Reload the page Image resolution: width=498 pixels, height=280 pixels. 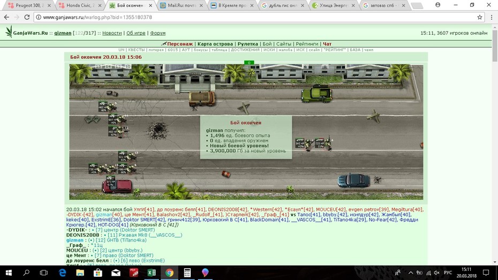click(27, 17)
